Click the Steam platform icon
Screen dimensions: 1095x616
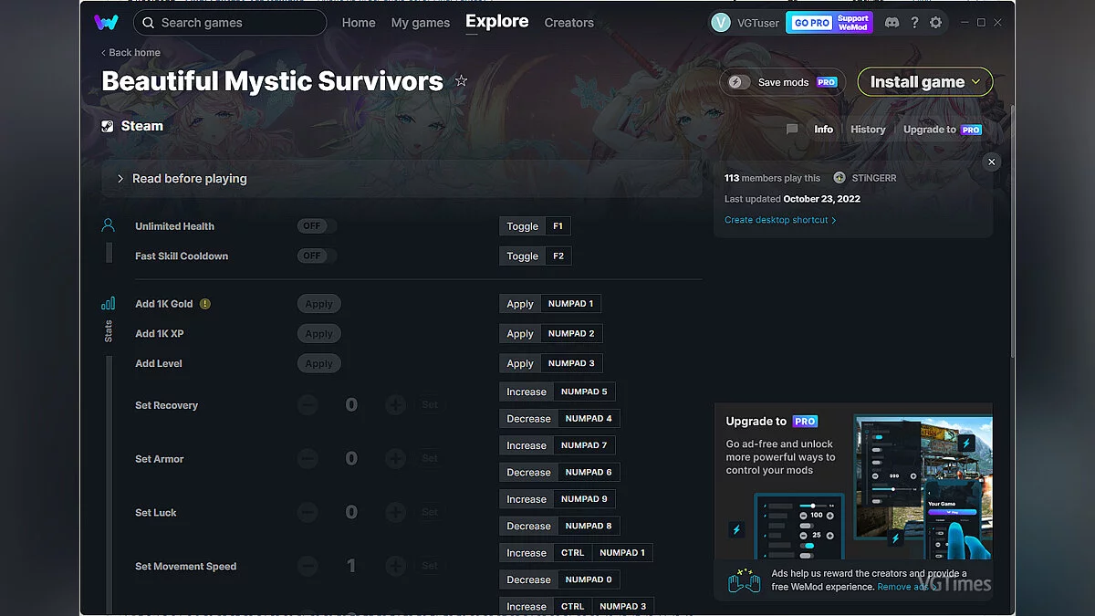coord(107,125)
